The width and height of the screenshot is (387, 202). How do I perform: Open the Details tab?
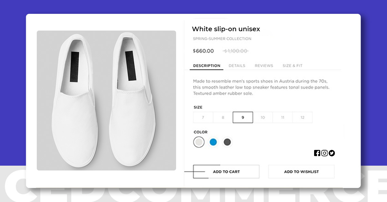click(x=237, y=66)
